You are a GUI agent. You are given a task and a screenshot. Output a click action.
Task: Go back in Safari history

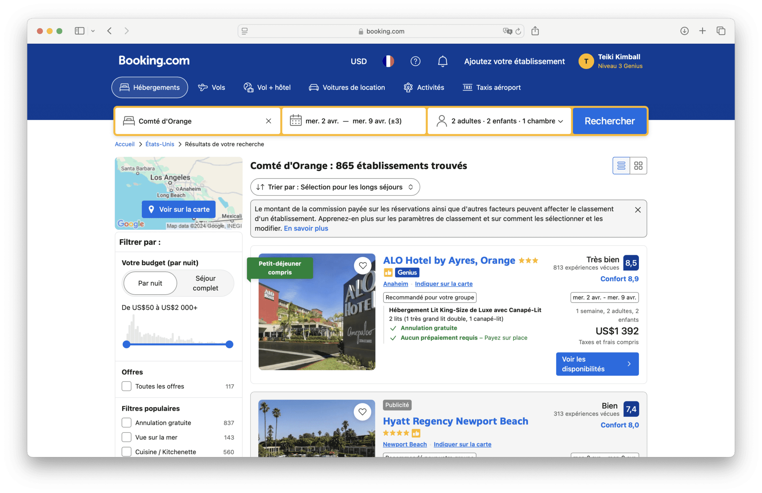coord(109,31)
